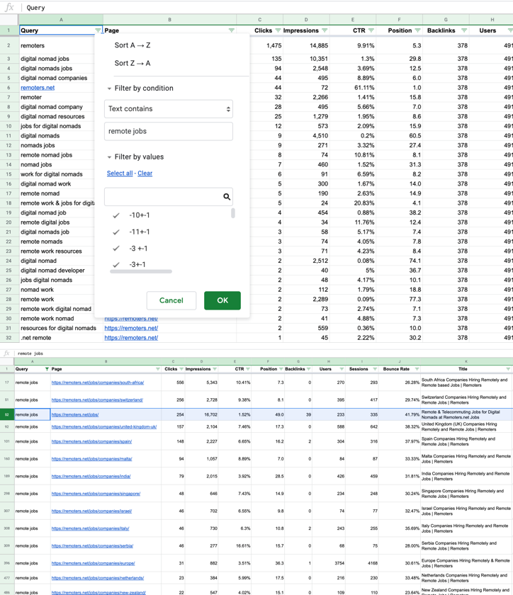Screen dimensions: 513x595
Task: Open Position filter icon in lower sheet
Action: click(281, 369)
